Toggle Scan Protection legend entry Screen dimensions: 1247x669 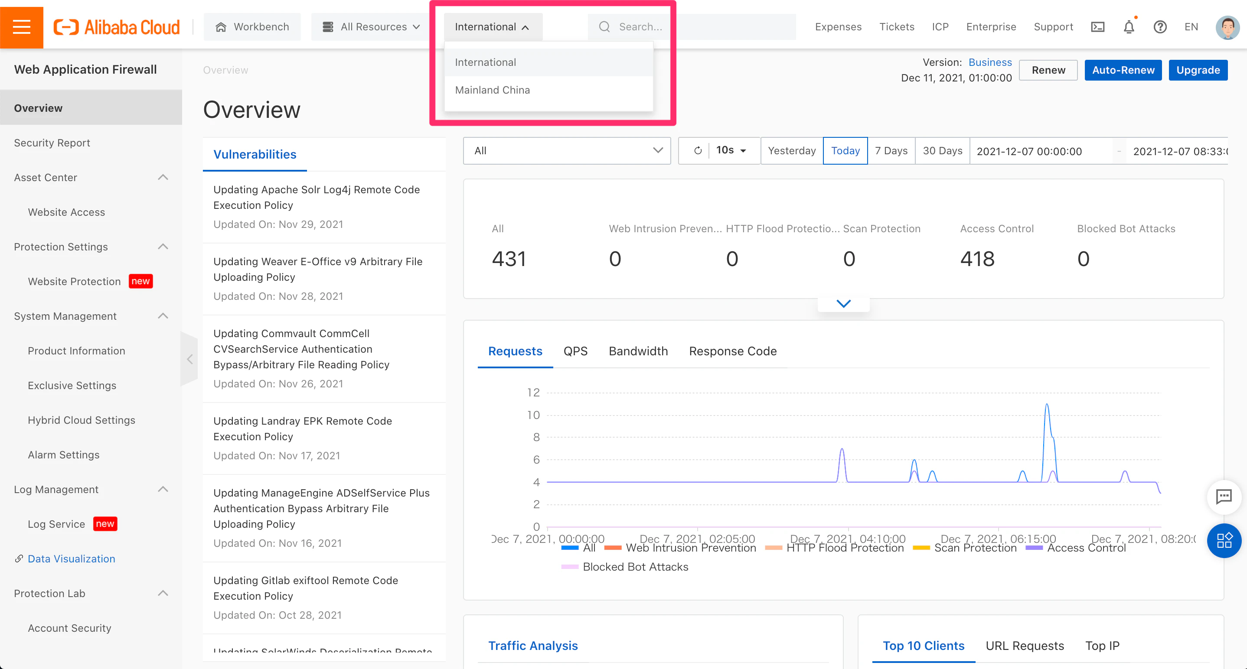(x=964, y=548)
